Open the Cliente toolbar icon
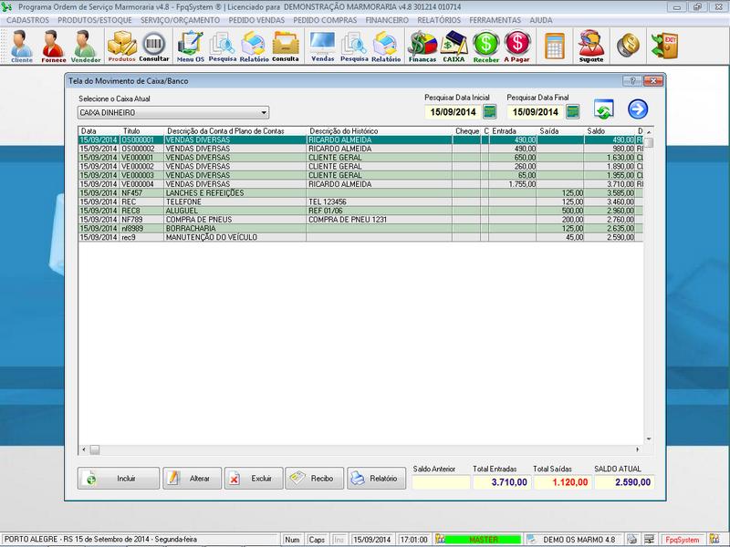This screenshot has height=547, width=730. click(20, 46)
